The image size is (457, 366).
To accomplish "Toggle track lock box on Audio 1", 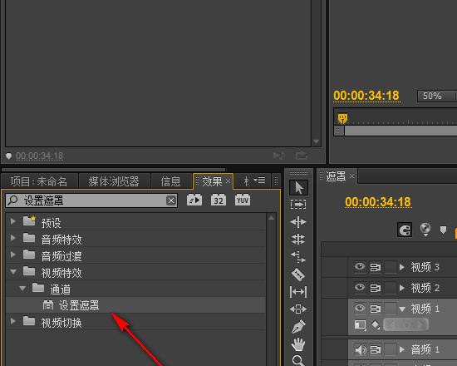I will pos(391,349).
